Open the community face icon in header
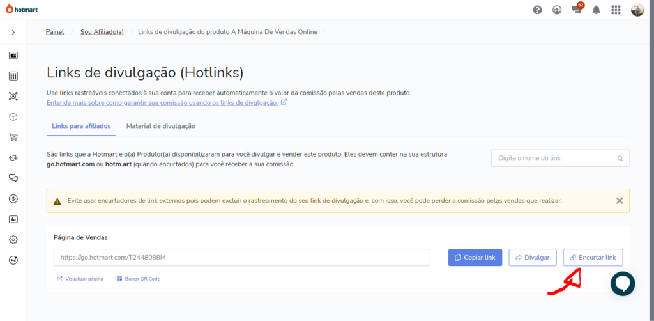Viewport: 654px width, 321px height. click(x=557, y=10)
